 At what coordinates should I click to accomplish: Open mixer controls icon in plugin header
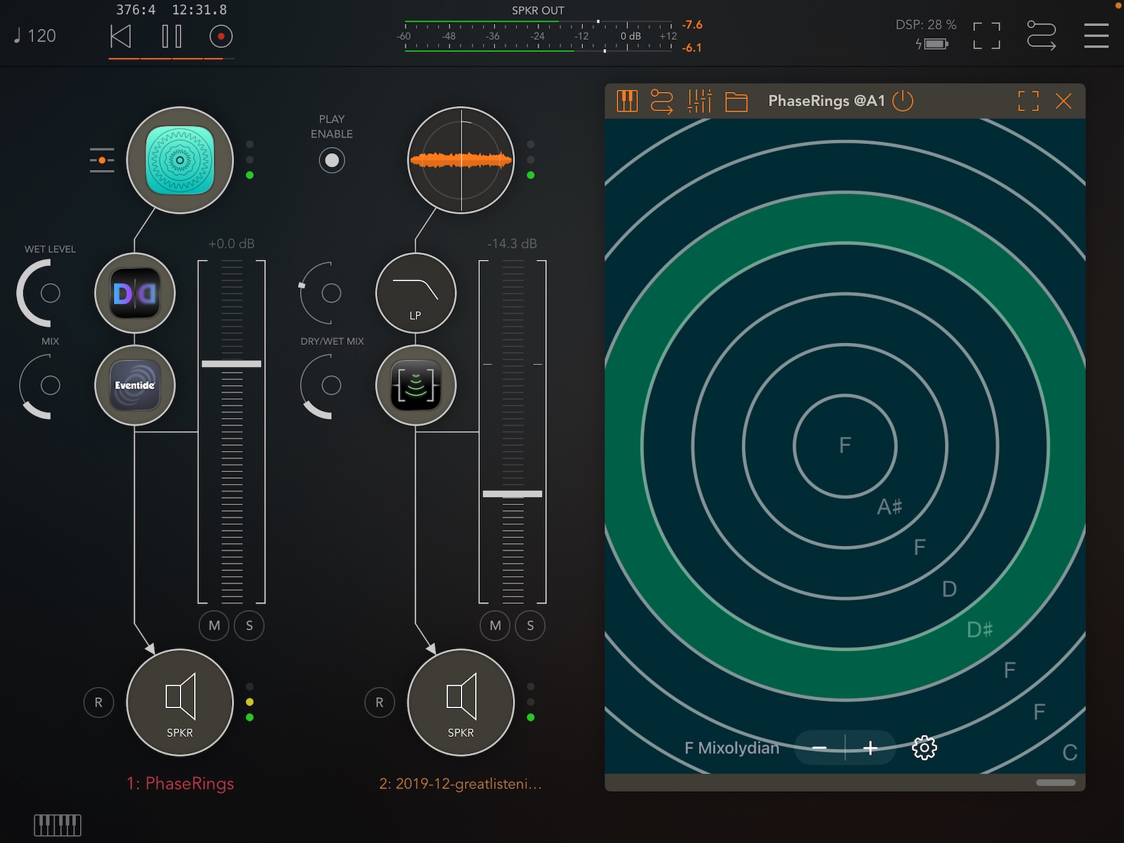point(700,101)
